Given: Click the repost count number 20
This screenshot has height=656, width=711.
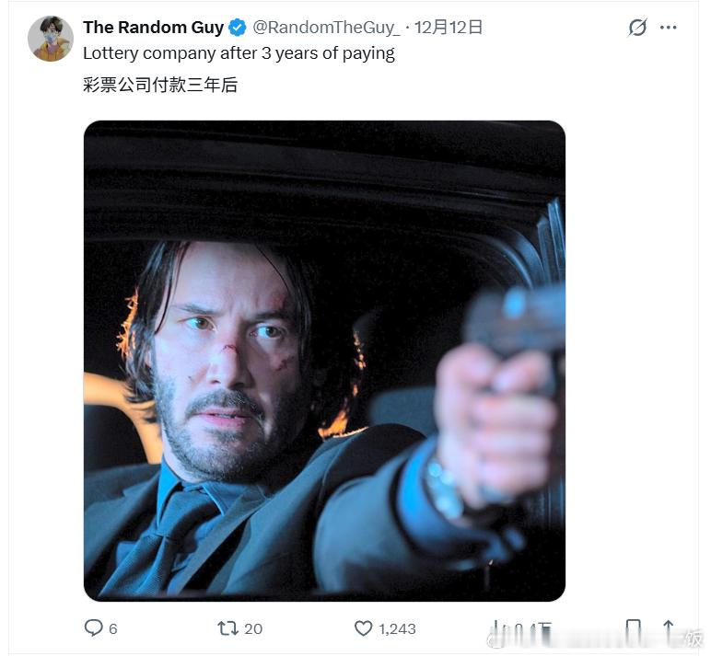Looking at the screenshot, I should 253,629.
